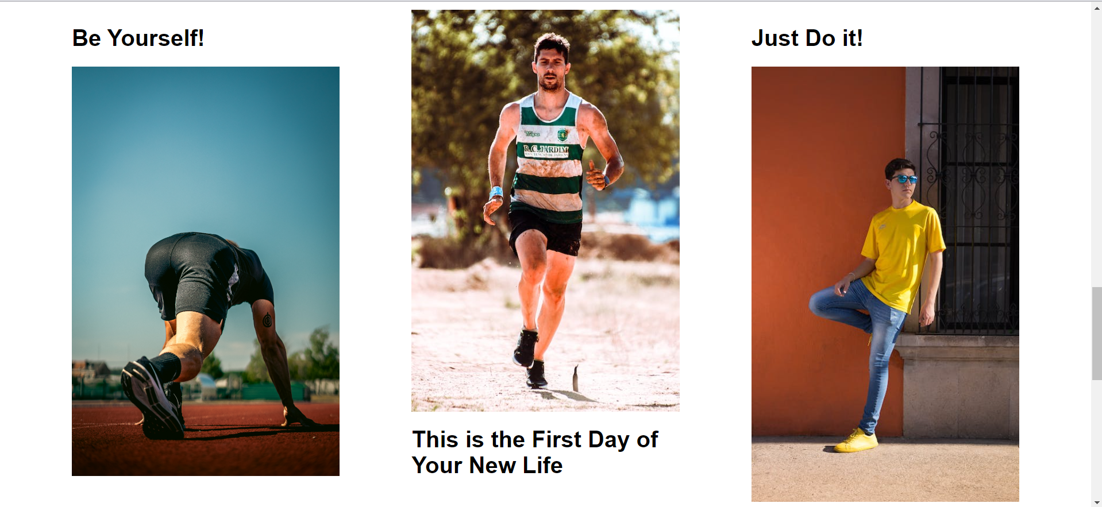Click the scrollbar up arrow

(x=1097, y=6)
